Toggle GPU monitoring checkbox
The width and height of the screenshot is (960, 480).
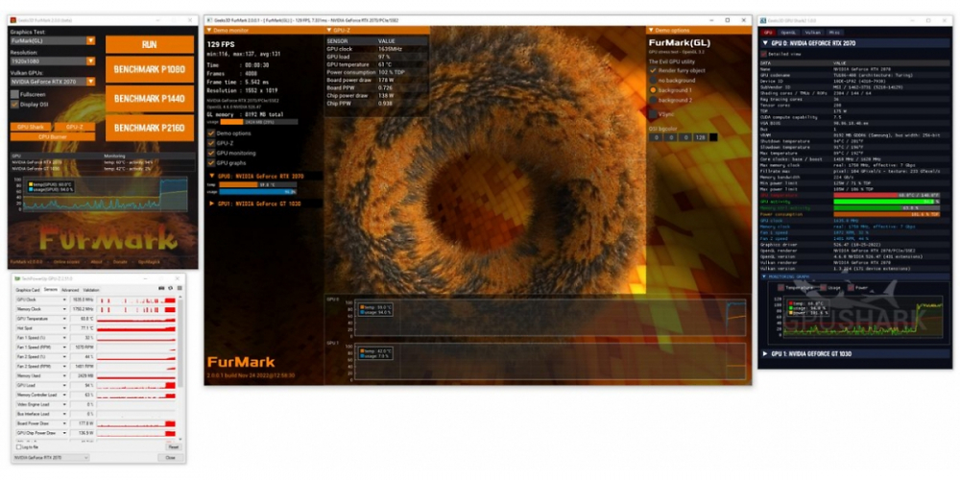pos(211,153)
